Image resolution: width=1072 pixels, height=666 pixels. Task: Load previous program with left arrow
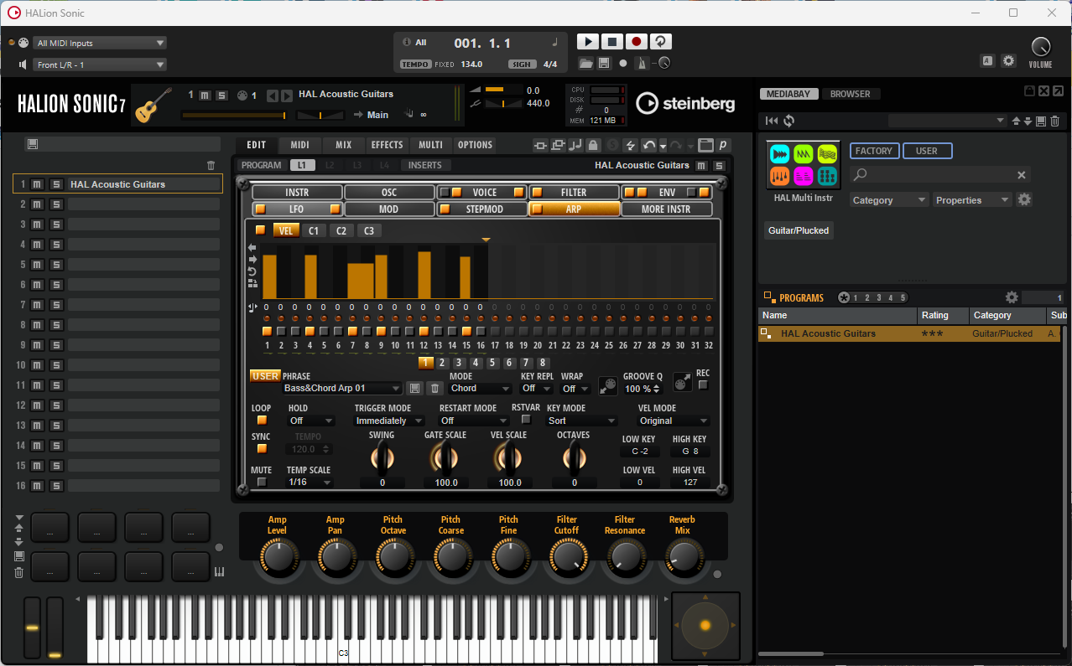(272, 96)
